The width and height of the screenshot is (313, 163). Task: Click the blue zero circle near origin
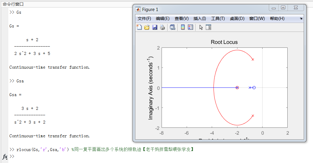point(254,87)
